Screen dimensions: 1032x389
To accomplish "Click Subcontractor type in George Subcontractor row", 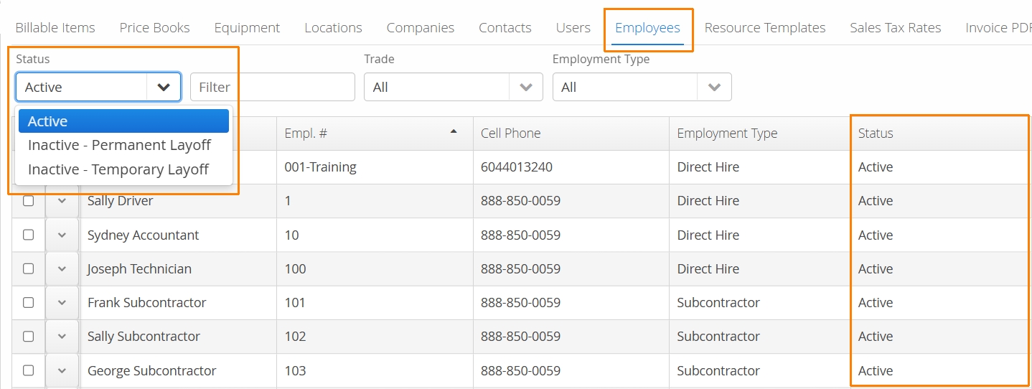I will (x=718, y=371).
